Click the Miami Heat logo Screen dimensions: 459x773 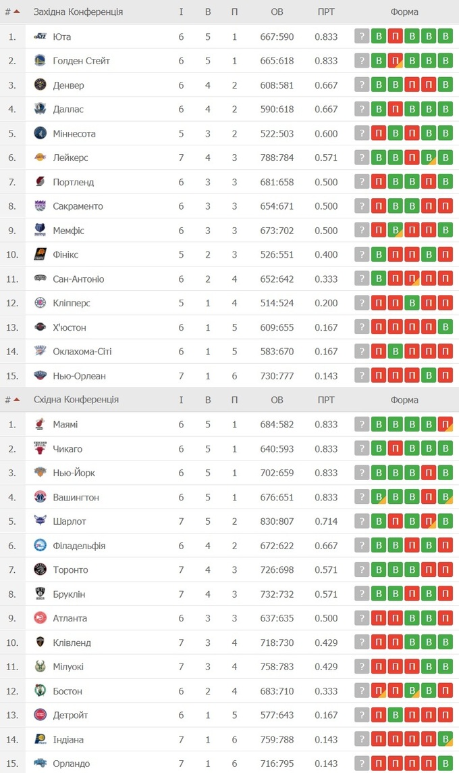(40, 424)
